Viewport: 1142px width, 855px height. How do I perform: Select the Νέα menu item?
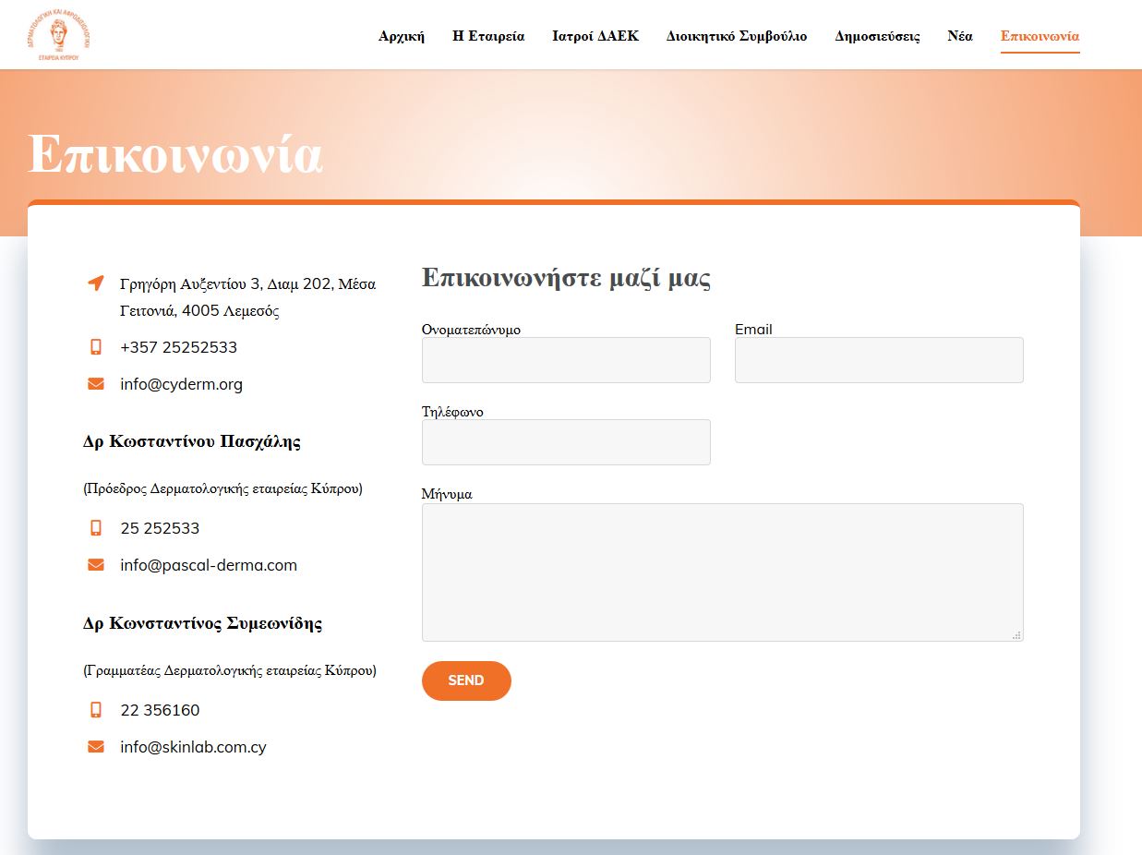[x=960, y=37]
